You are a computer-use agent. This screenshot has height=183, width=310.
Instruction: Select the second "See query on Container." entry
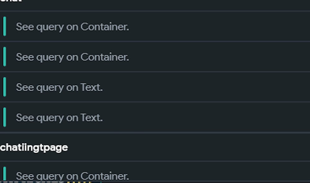pos(72,57)
